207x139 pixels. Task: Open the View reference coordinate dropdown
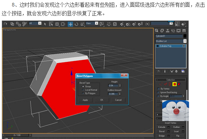(x=97, y=23)
